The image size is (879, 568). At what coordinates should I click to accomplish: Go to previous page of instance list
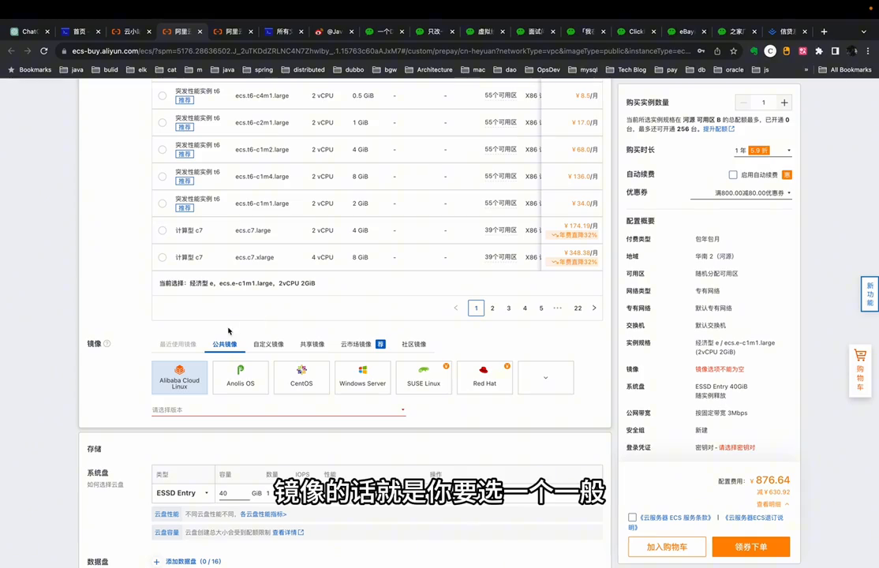456,308
